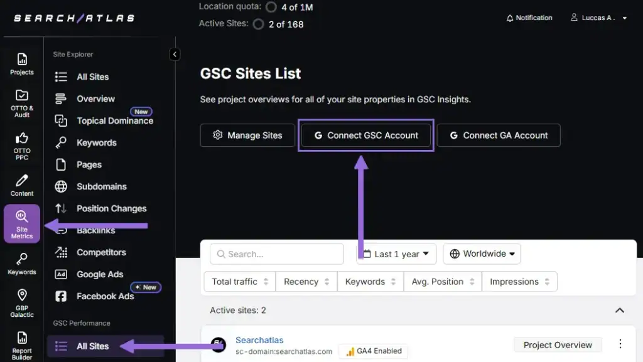Collapse the Active sites list chevron
Screen dimensions: 643x362
pos(620,310)
